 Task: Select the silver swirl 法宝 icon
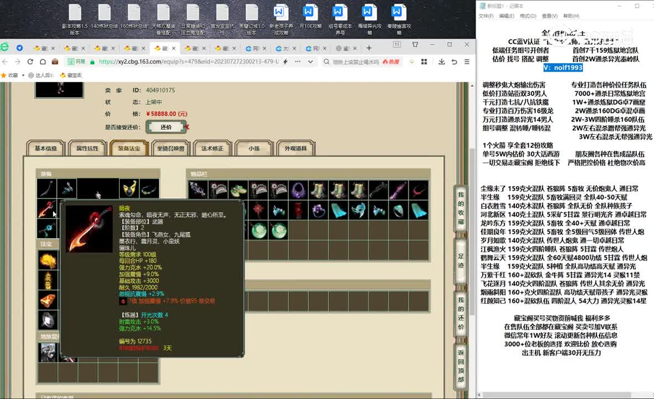[48, 320]
